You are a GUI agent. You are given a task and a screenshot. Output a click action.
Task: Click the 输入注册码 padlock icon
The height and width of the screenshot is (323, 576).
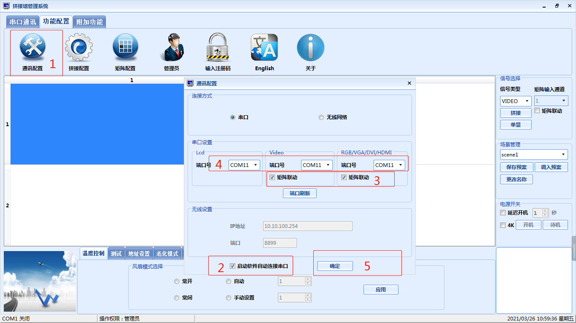(218, 48)
